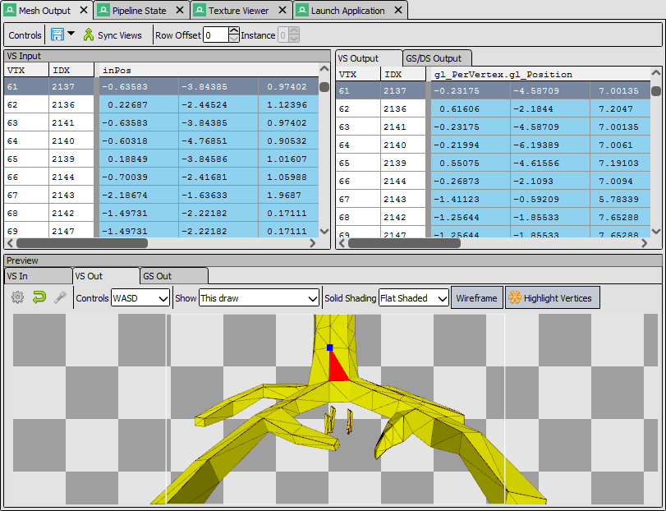Increase the Row Offset stepper value
This screenshot has width=666, height=511.
(234, 30)
